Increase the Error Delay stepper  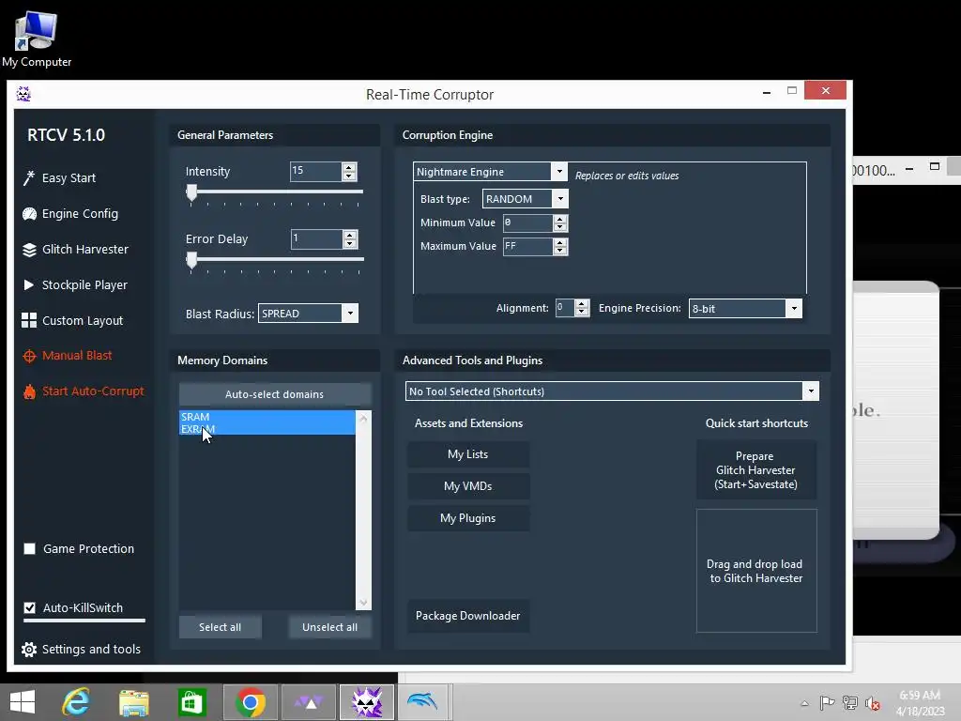click(350, 235)
